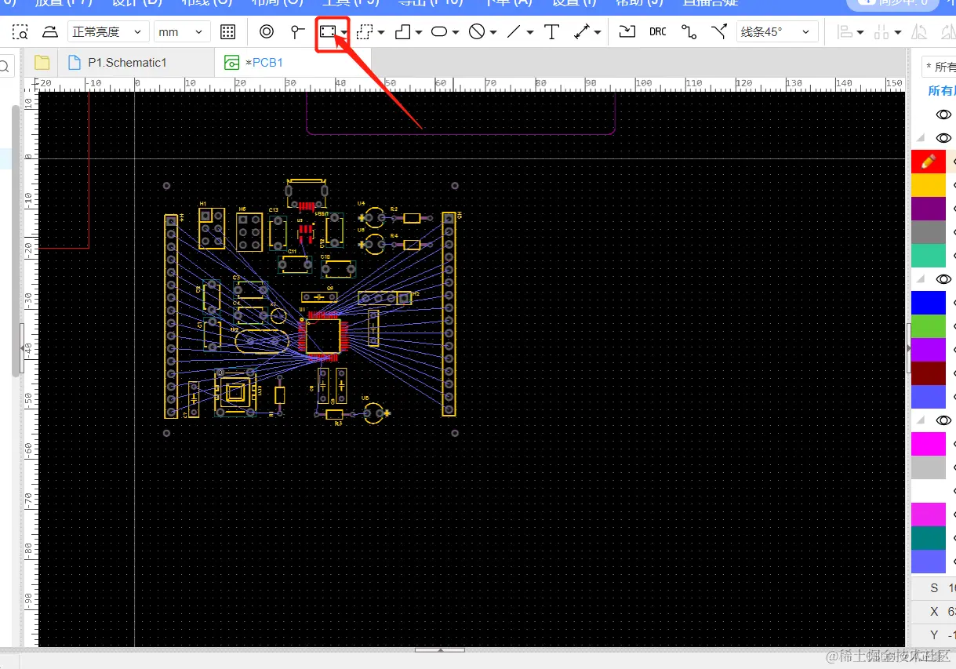Expand the prohibited region dropdown arrow

[x=493, y=33]
